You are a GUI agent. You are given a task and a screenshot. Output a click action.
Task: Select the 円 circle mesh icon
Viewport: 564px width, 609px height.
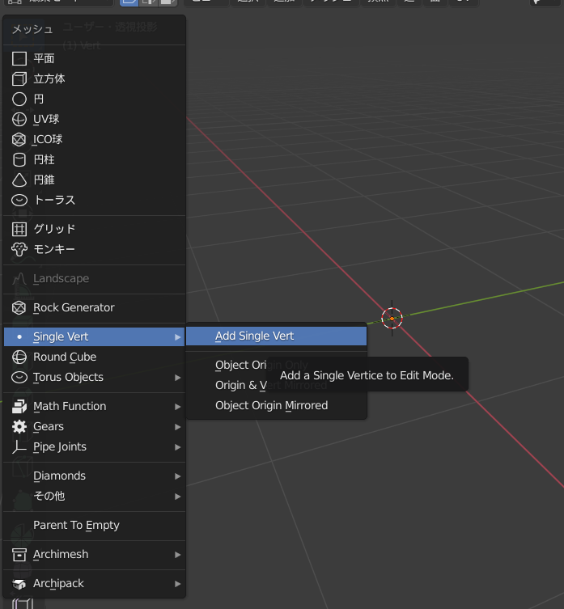19,99
